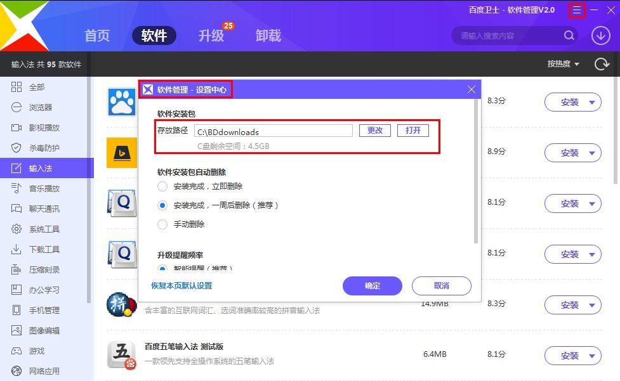Click the settings dialog vertical scrollbar
620x381 pixels.
(x=476, y=171)
